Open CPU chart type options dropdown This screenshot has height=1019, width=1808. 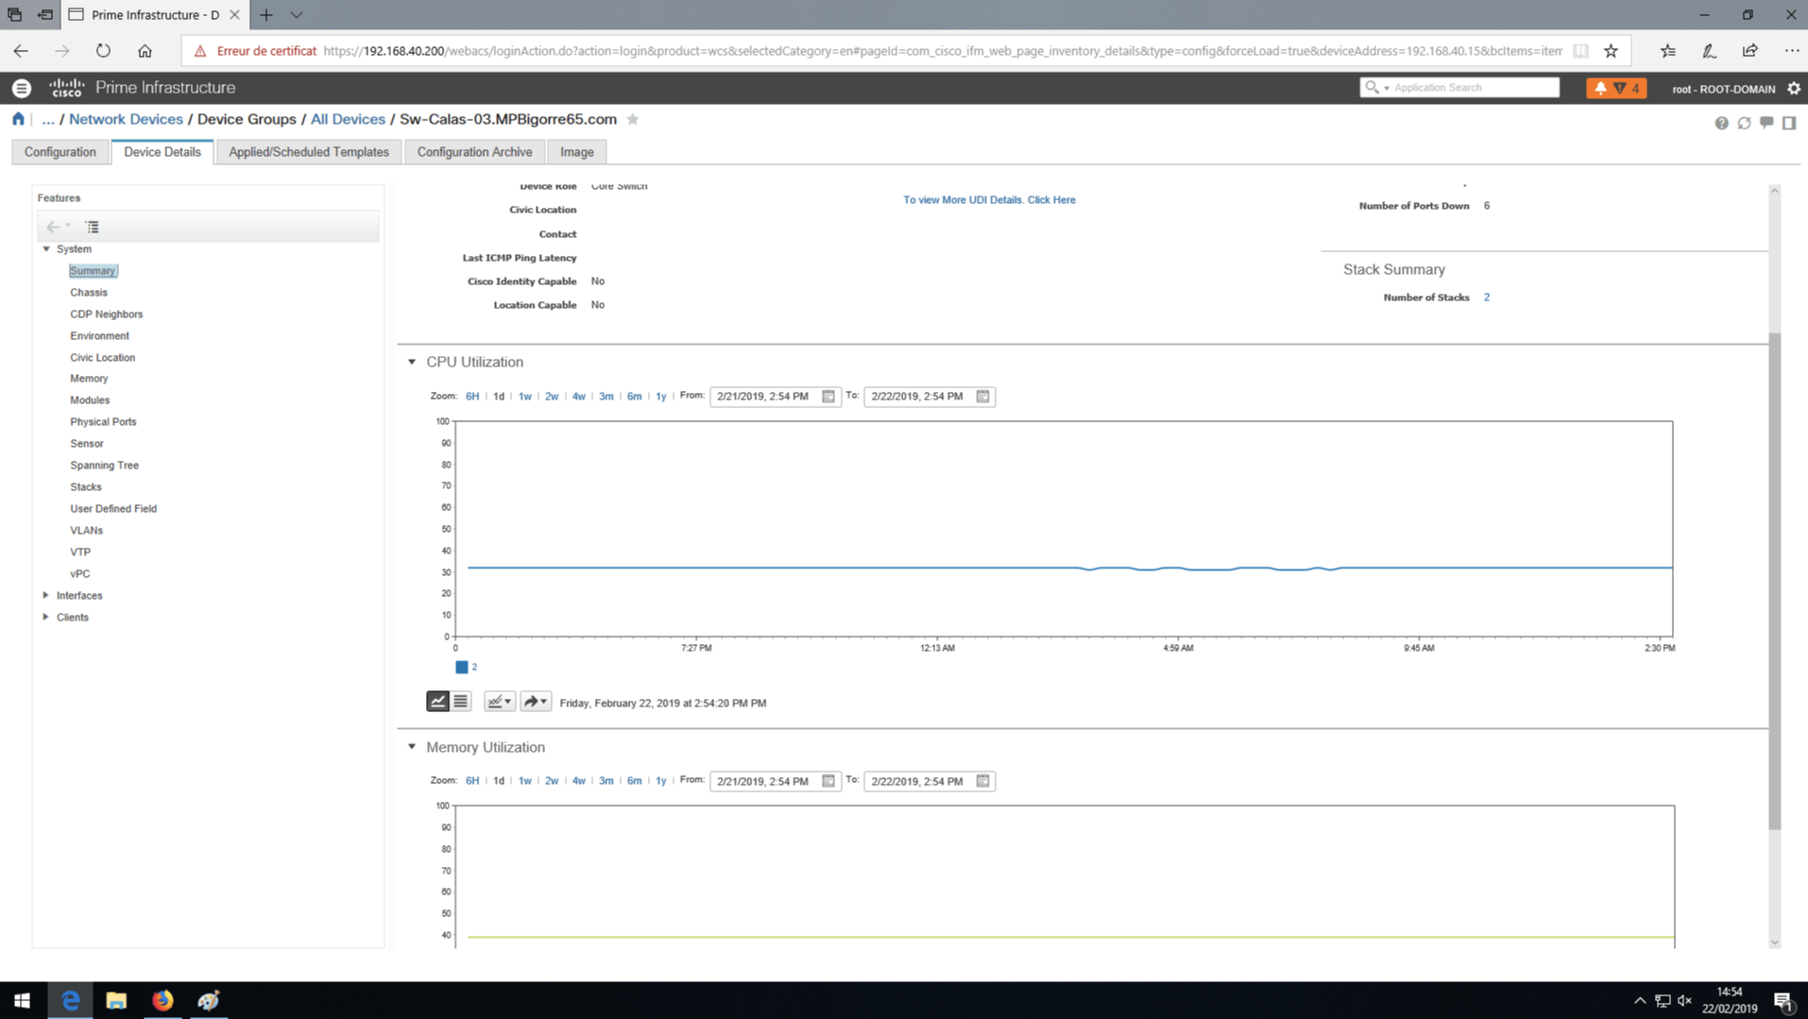tap(499, 701)
